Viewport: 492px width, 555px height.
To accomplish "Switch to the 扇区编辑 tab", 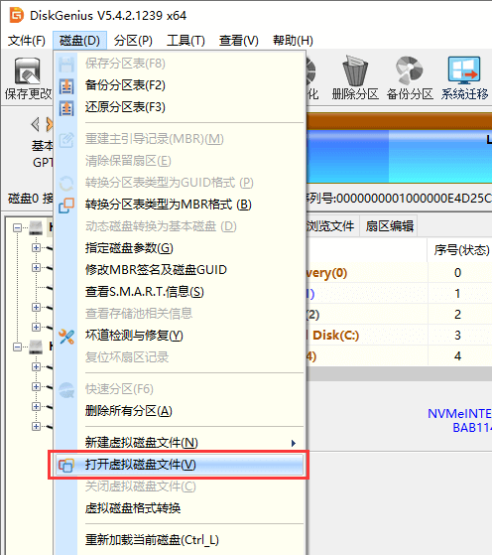I will tap(389, 225).
